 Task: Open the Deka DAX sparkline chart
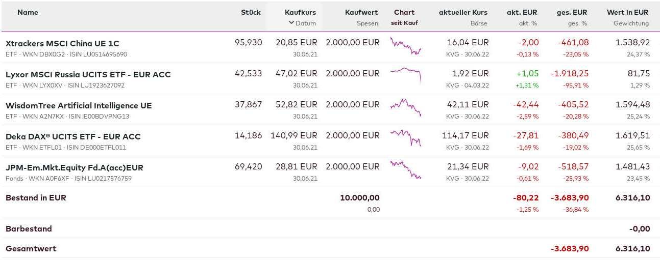click(x=405, y=138)
